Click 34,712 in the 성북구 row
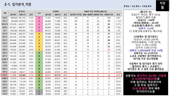 coord(57,75)
